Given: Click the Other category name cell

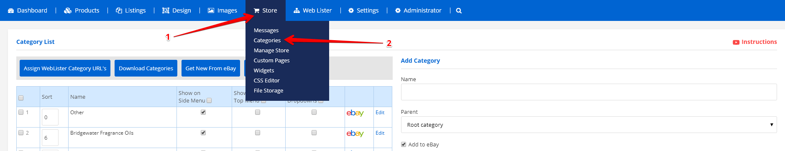Looking at the screenshot, I should point(77,113).
